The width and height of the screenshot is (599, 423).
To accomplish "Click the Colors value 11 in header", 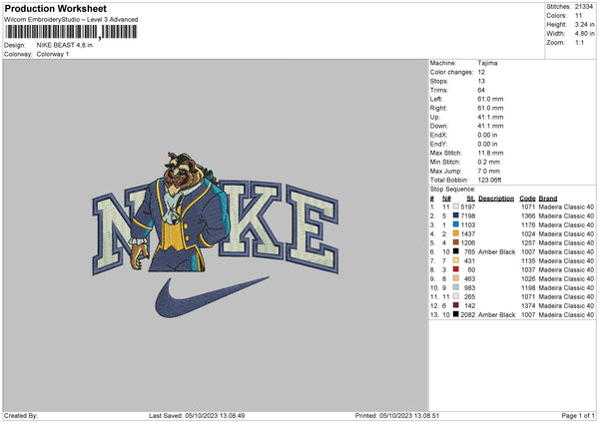I will coord(578,16).
